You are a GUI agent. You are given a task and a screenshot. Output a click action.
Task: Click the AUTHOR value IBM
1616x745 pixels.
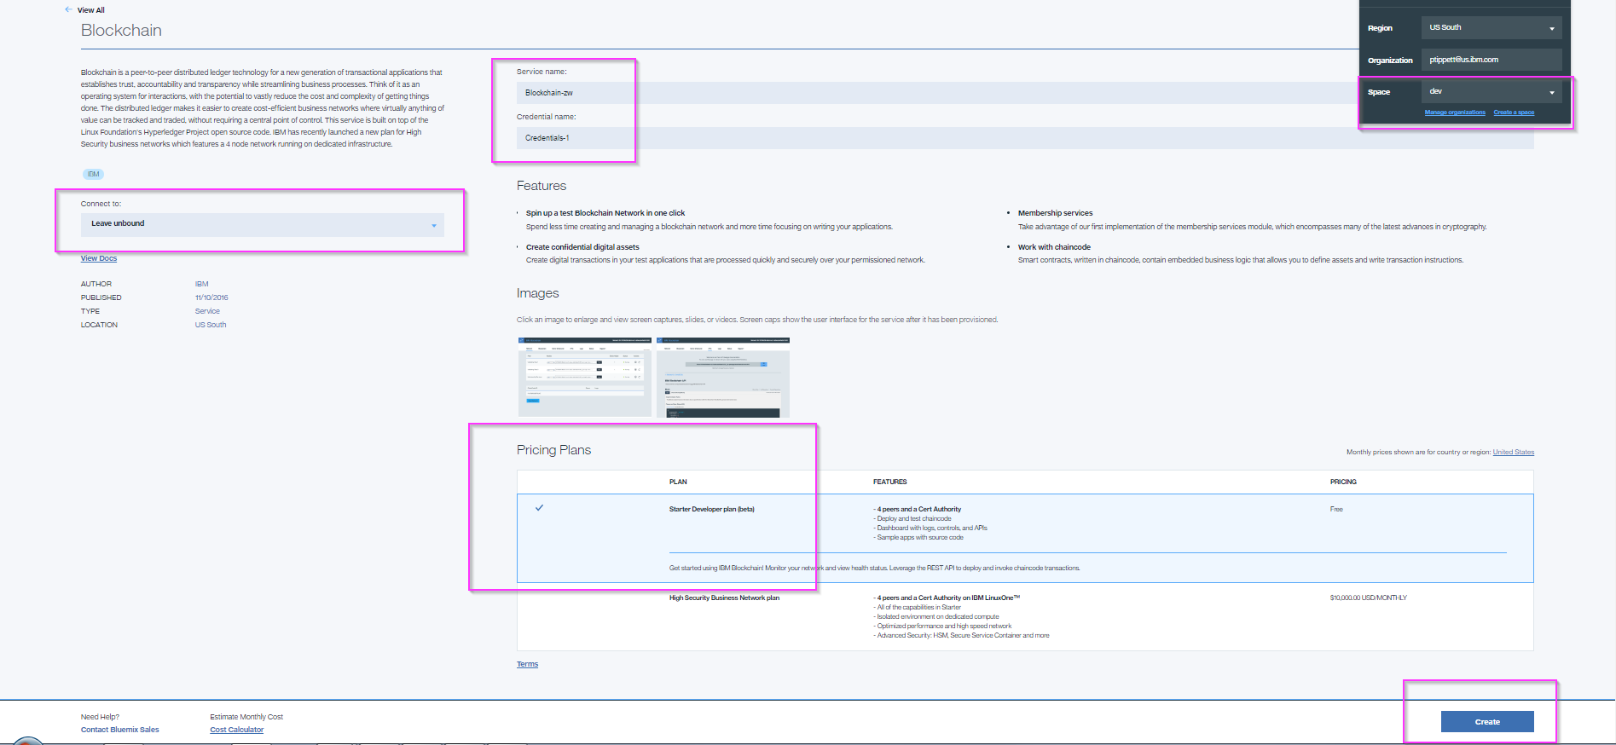[x=201, y=284]
